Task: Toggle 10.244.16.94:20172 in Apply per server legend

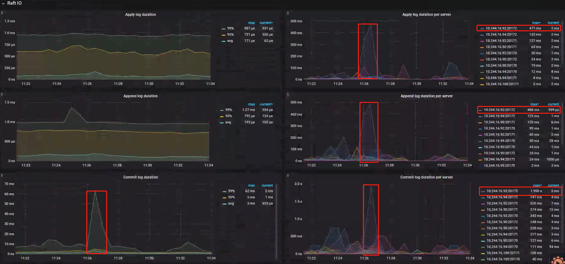Action: (x=501, y=35)
